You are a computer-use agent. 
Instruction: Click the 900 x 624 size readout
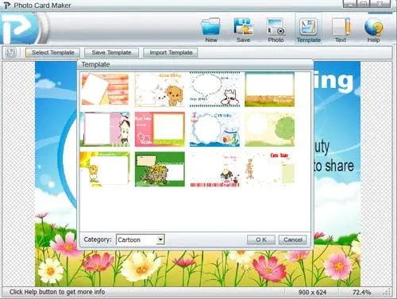point(312,292)
